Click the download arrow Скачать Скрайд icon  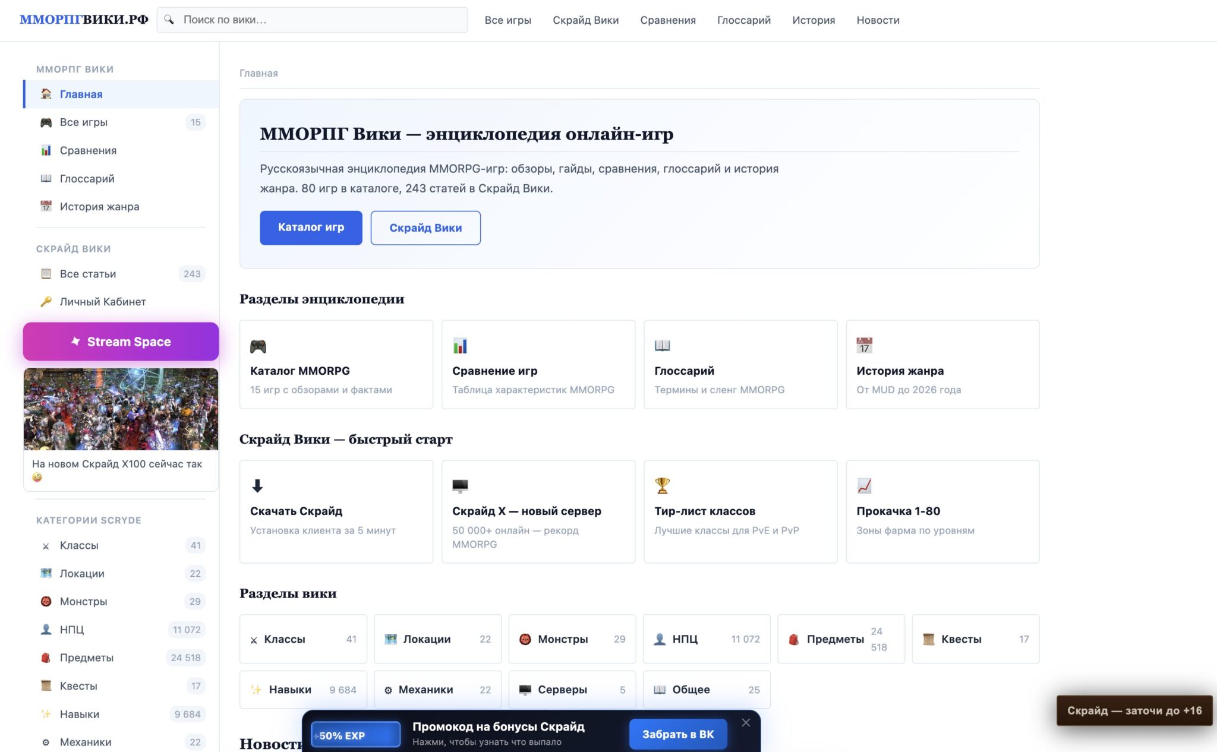[257, 486]
